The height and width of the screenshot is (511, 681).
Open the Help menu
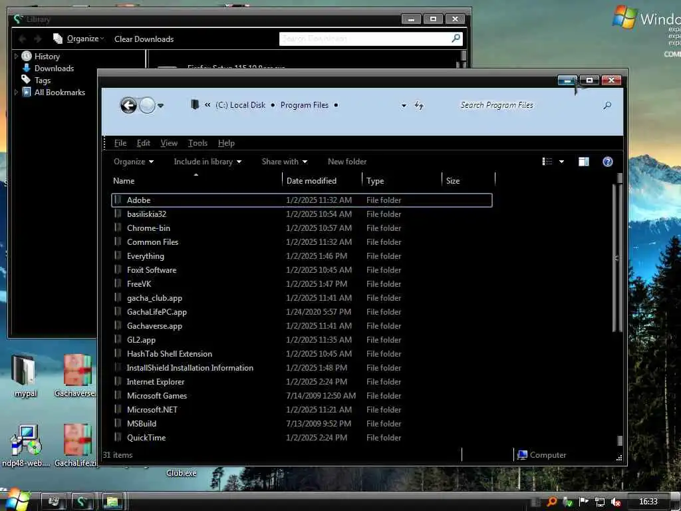[x=226, y=143]
